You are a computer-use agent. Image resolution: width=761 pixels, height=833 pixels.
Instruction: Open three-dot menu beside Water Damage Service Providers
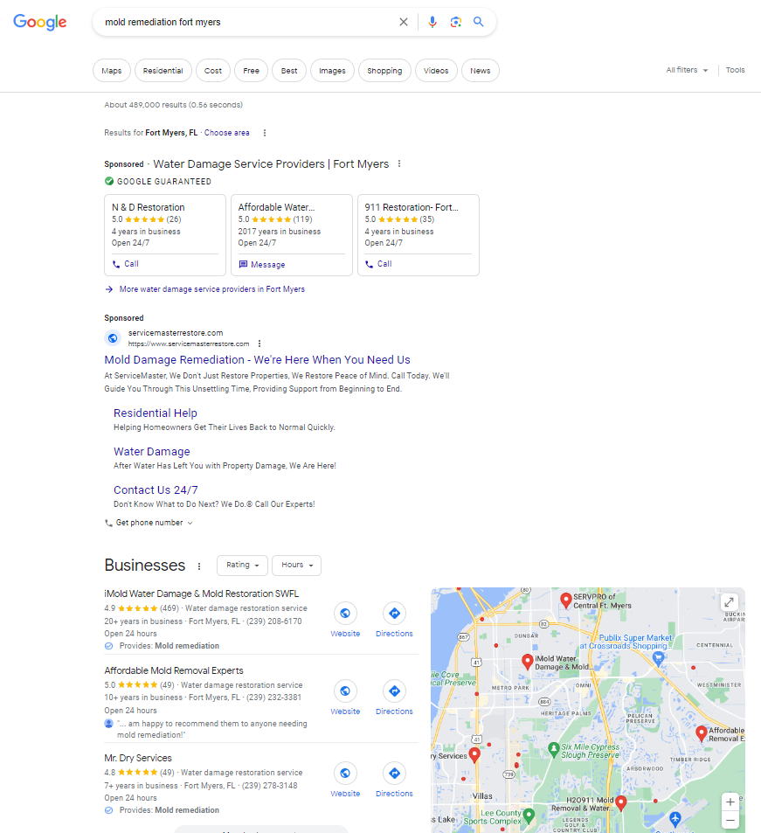coord(399,164)
